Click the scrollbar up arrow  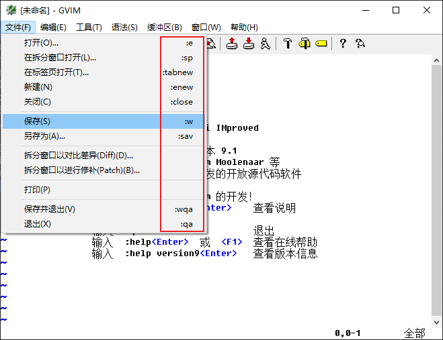coord(436,60)
